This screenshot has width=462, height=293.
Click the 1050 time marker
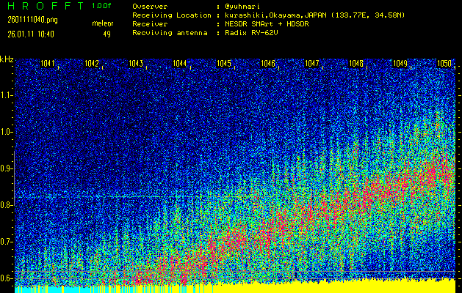coord(444,64)
